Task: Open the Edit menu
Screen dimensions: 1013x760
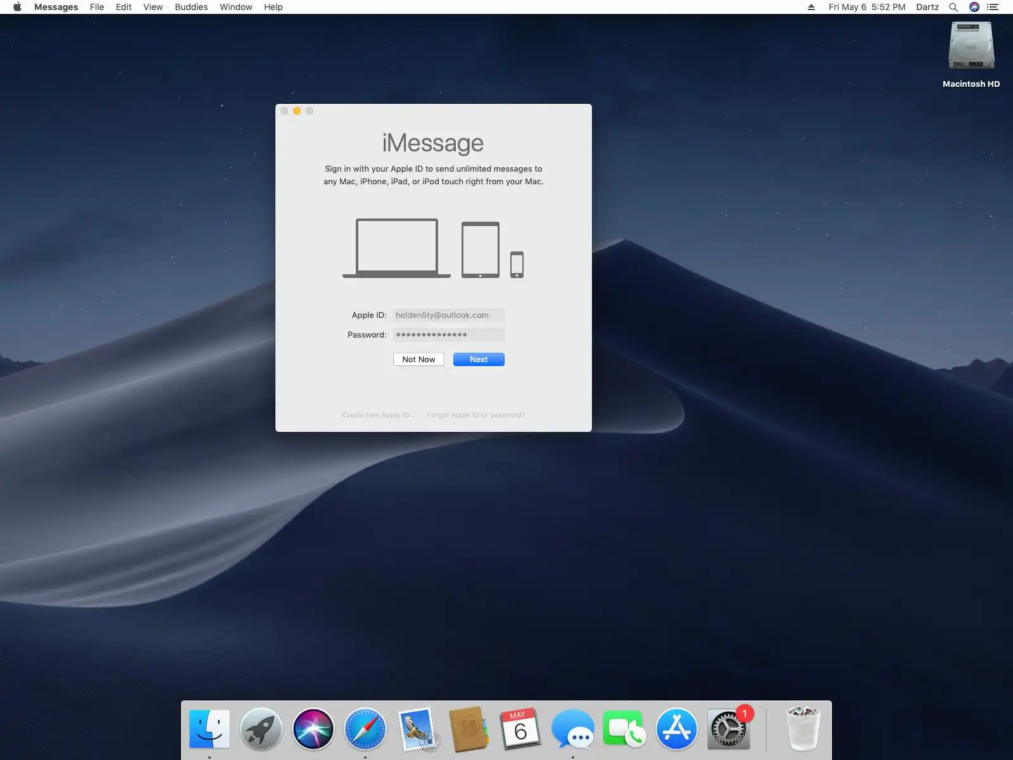Action: [x=123, y=7]
